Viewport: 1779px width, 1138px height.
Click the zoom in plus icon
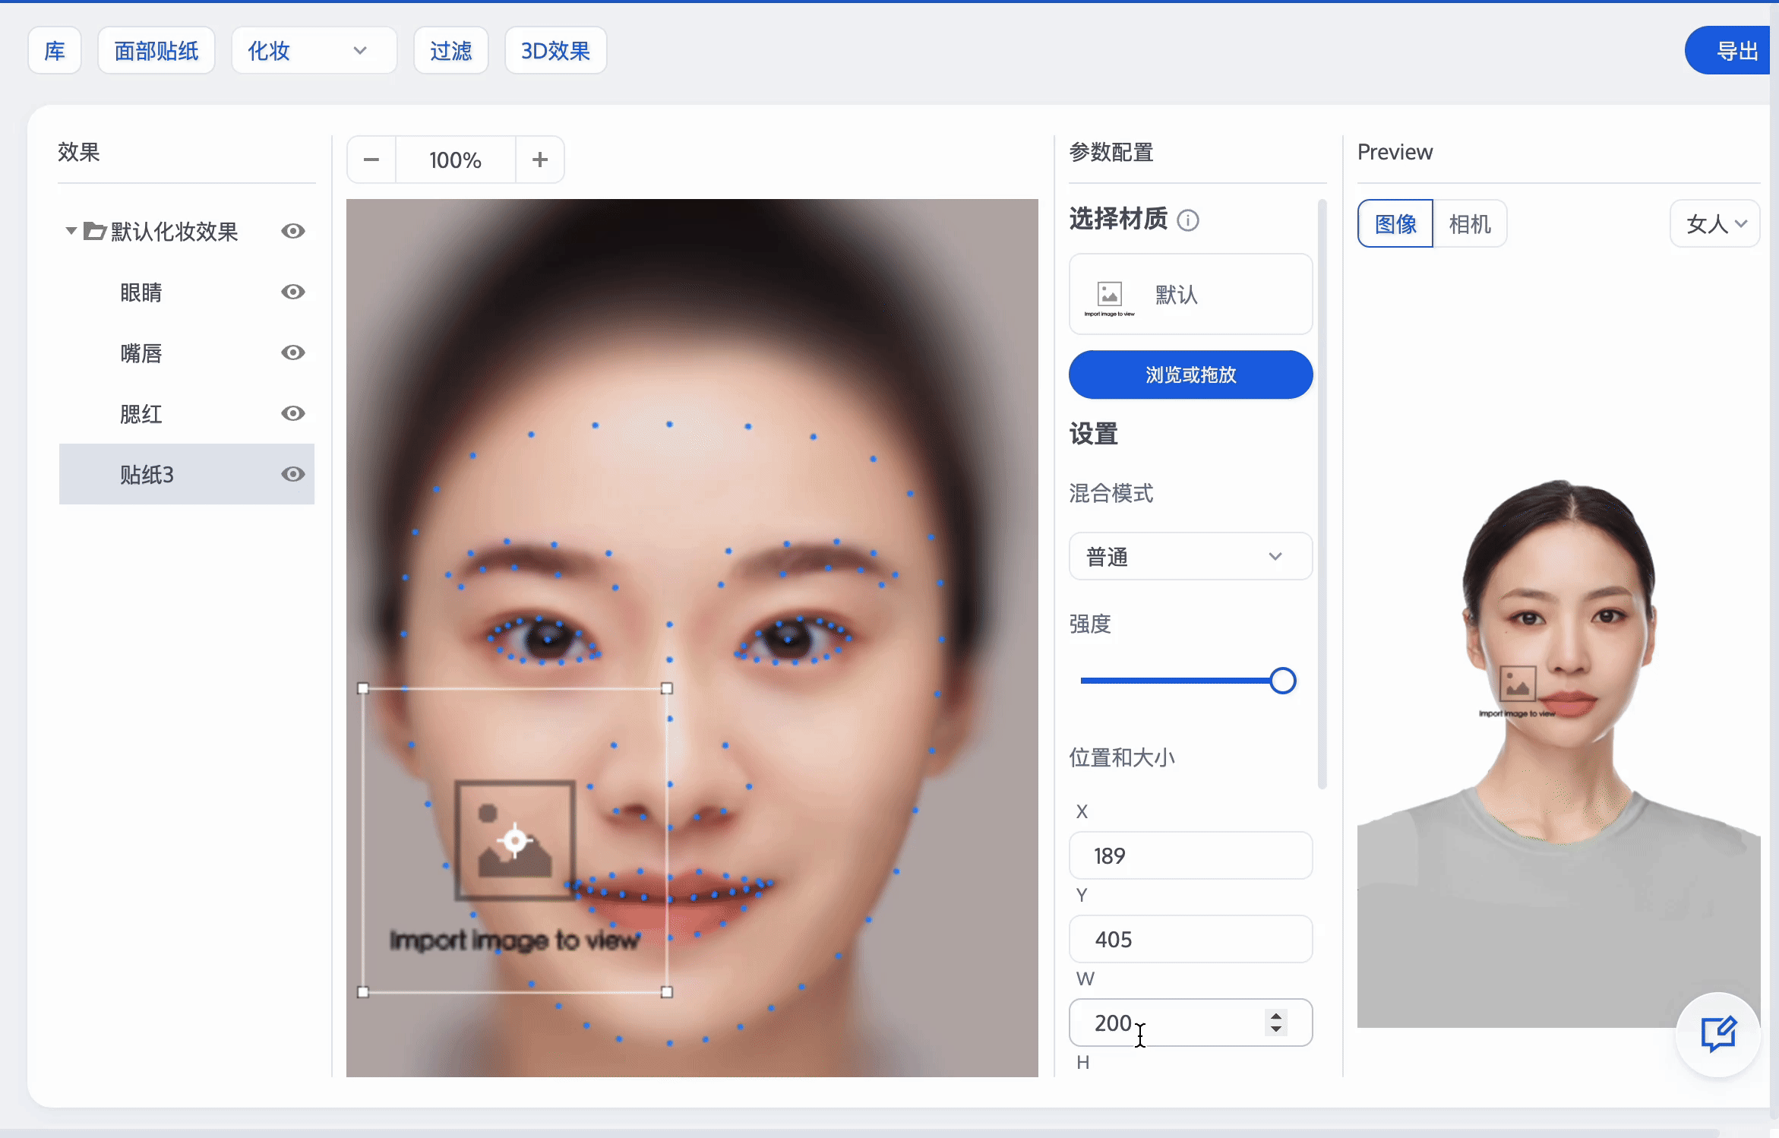[540, 160]
